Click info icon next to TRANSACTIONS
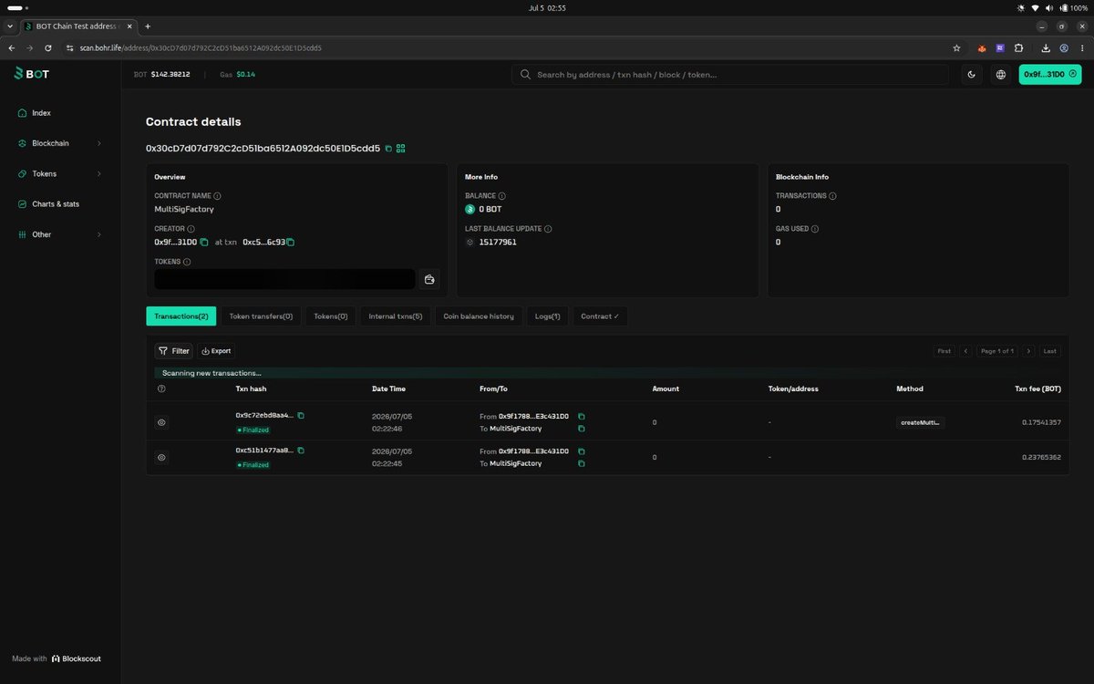 832,196
